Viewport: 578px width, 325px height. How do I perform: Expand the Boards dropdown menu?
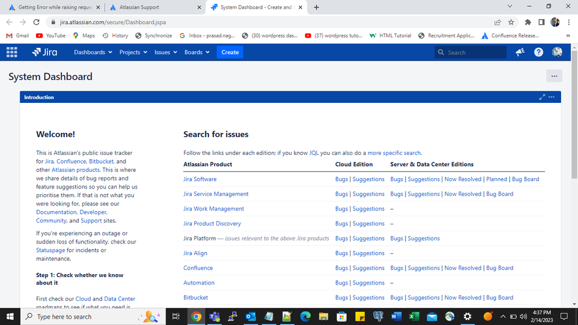(197, 52)
